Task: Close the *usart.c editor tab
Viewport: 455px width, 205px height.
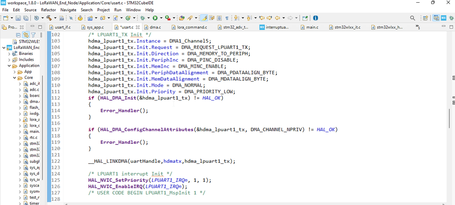Action: [x=138, y=28]
